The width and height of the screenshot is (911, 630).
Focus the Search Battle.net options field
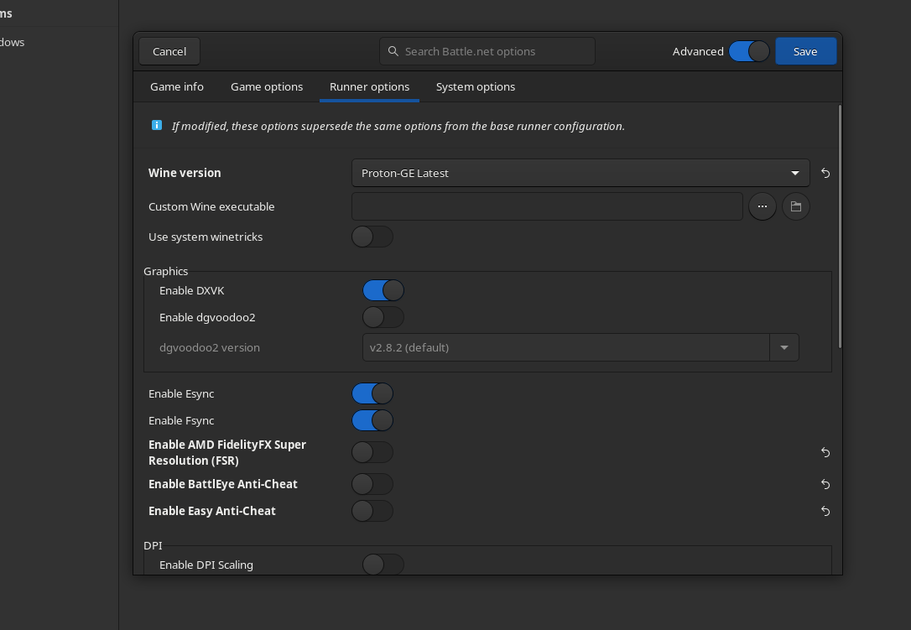click(487, 51)
